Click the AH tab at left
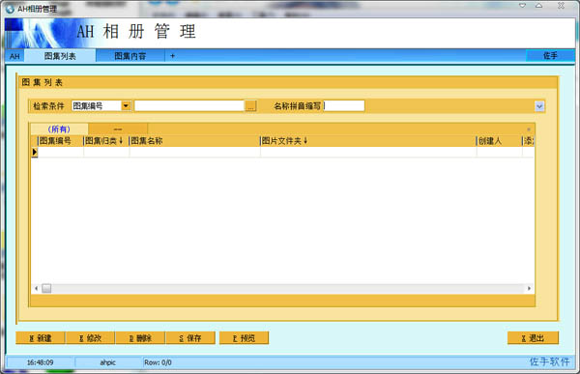Screen dimensions: 580x374 tap(14, 56)
